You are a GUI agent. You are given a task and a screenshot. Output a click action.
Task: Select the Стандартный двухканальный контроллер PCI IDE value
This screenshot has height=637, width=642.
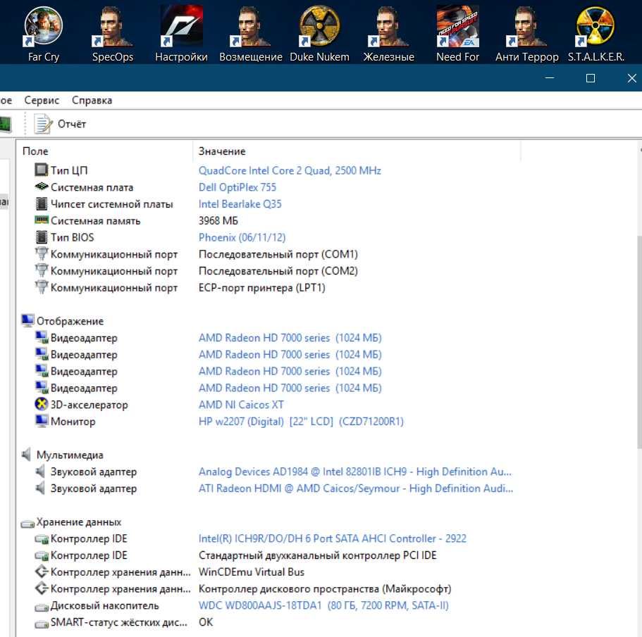pos(318,555)
